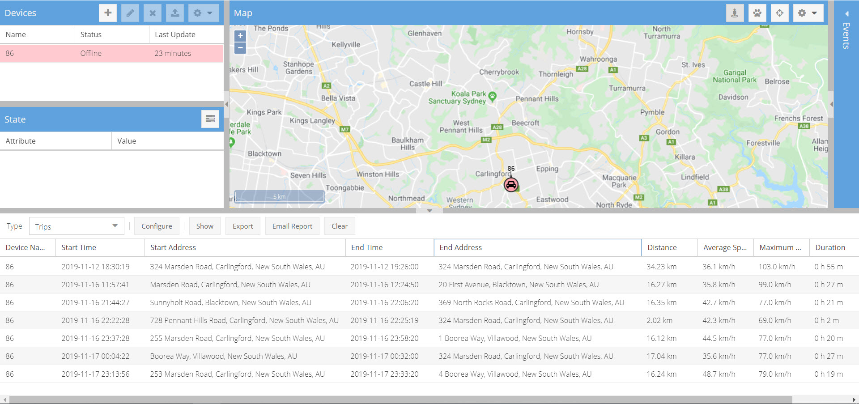
Task: Collapse the left panel with splitter arrow
Action: tap(226, 104)
